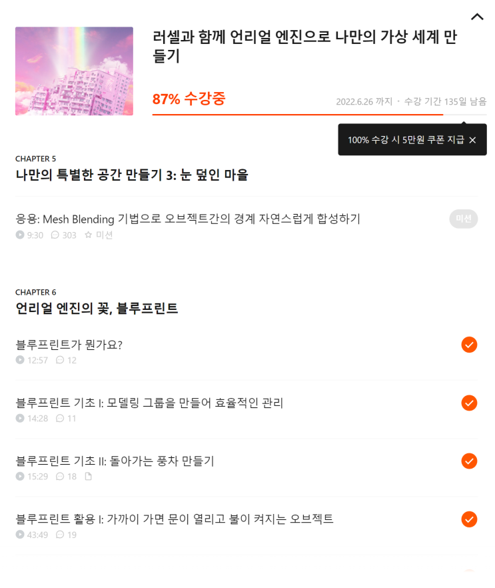Click comment icon beside 11 count
The width and height of the screenshot is (495, 588).
point(60,418)
